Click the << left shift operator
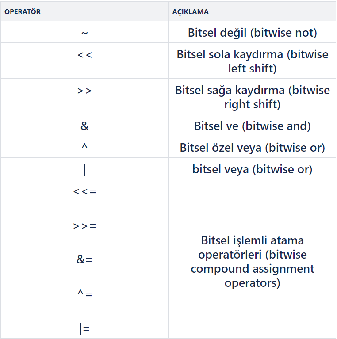The image size is (337, 339). (x=84, y=55)
